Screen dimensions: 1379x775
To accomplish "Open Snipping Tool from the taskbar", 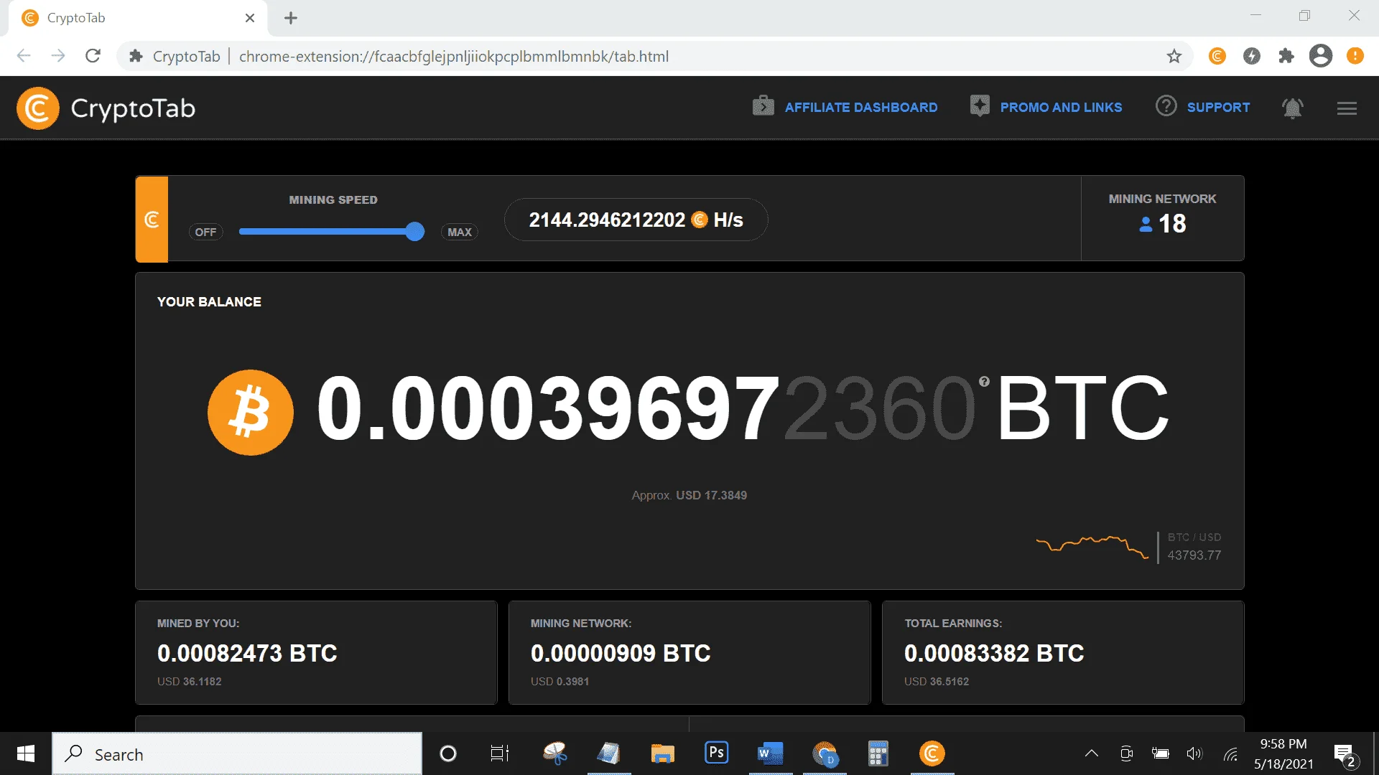I will [555, 753].
